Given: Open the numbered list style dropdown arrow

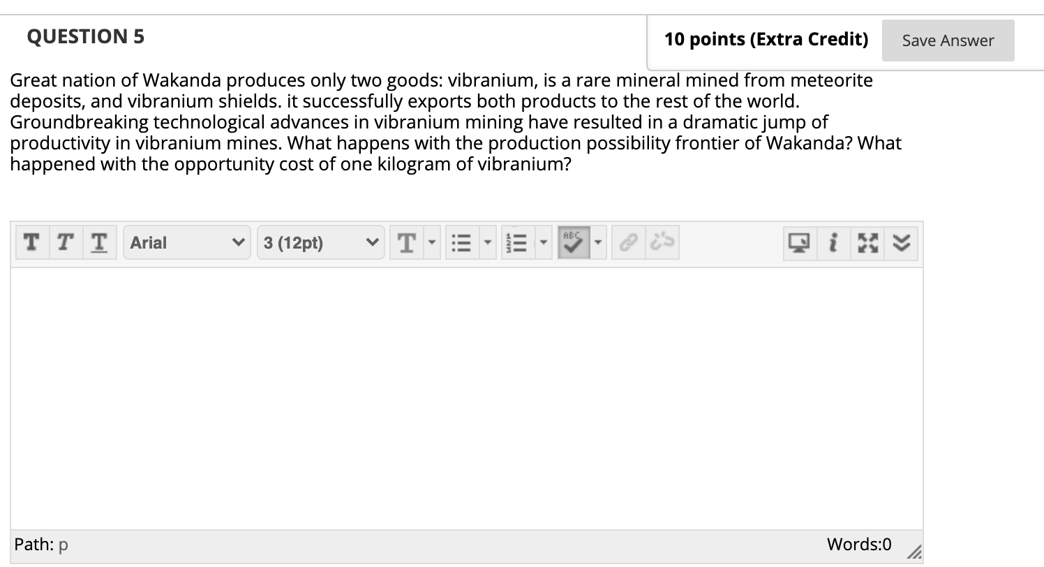Looking at the screenshot, I should (544, 243).
